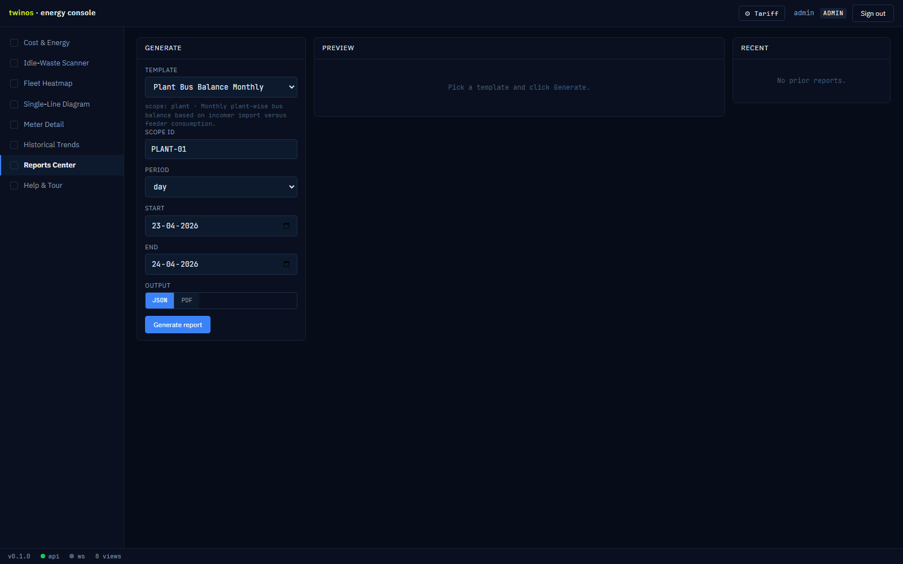Viewport: 903px width, 564px height.
Task: Open the Cost & Energy view
Action: tap(62, 43)
